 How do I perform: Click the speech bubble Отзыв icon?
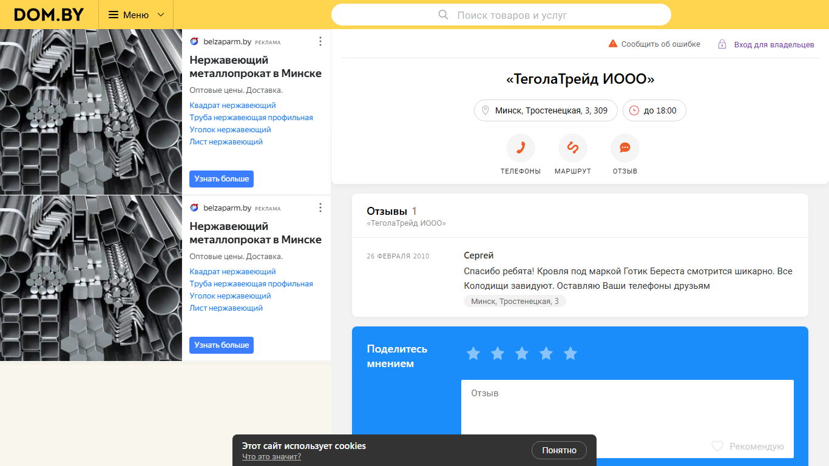click(x=625, y=148)
